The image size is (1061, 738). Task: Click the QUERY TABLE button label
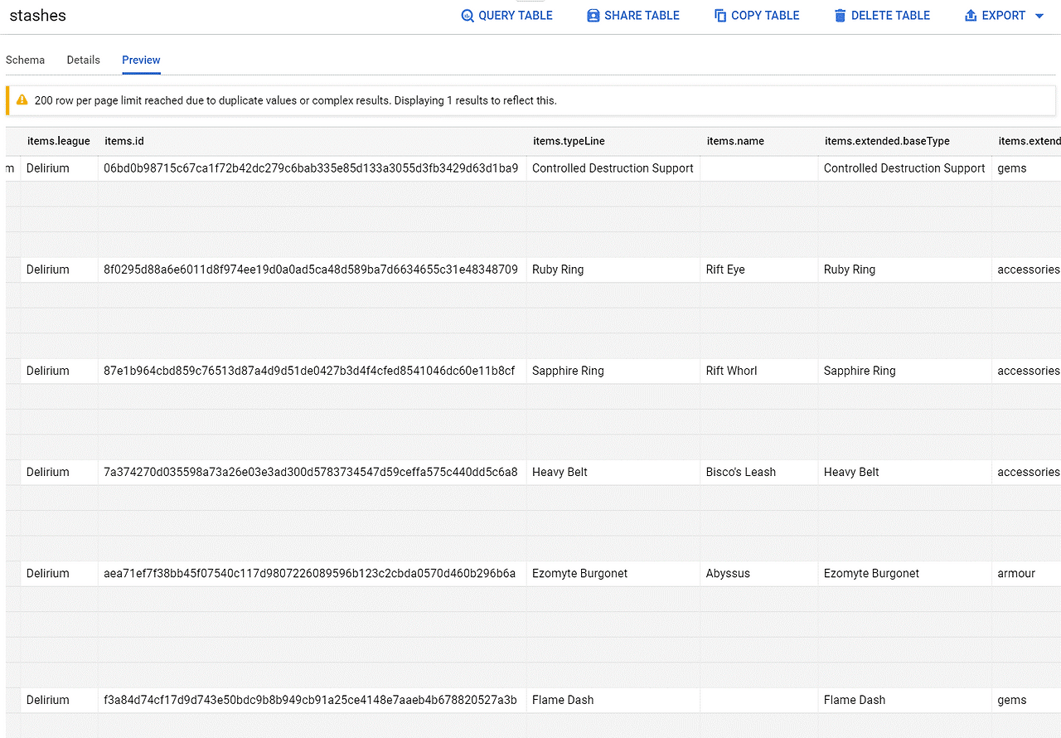(516, 16)
